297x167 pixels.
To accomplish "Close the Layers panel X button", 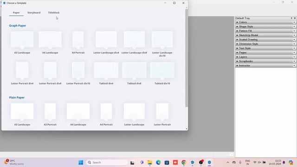I will pos(294,57).
